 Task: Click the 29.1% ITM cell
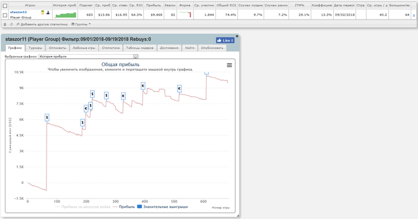click(300, 15)
